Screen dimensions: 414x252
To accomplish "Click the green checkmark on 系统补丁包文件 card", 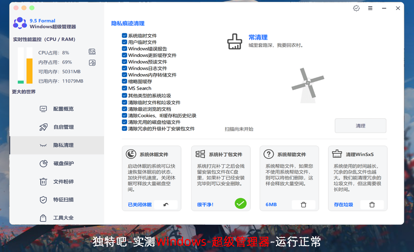I will point(241,204).
